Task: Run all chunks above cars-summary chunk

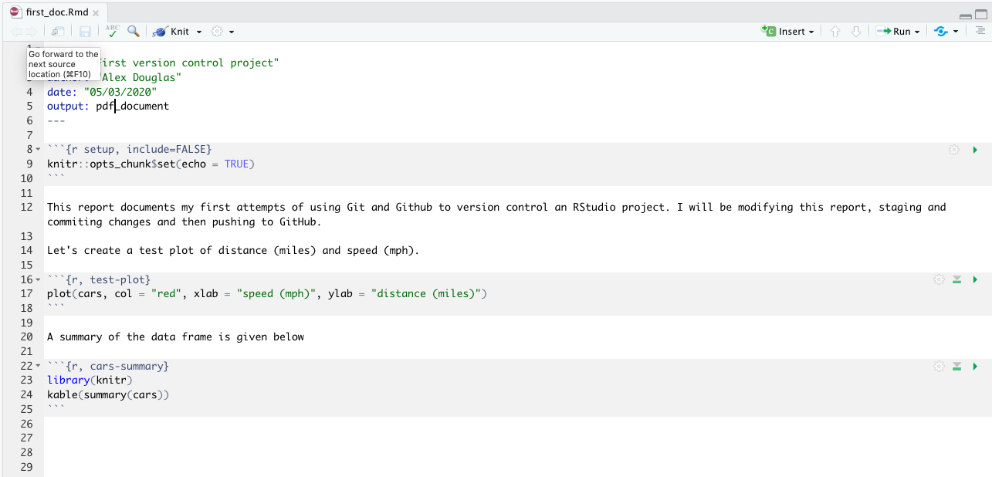Action: pos(956,366)
